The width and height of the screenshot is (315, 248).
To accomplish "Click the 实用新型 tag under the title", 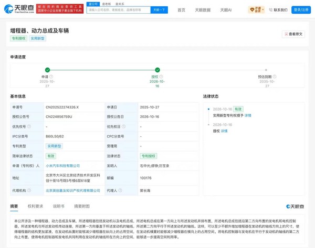I will pyautogui.click(x=38, y=38).
